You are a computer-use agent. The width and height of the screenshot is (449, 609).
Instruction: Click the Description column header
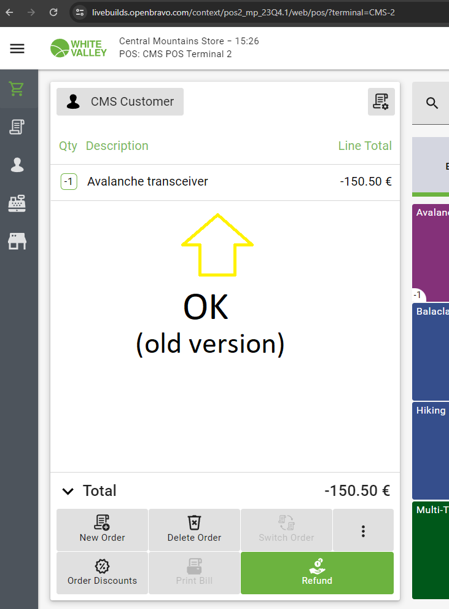(117, 146)
